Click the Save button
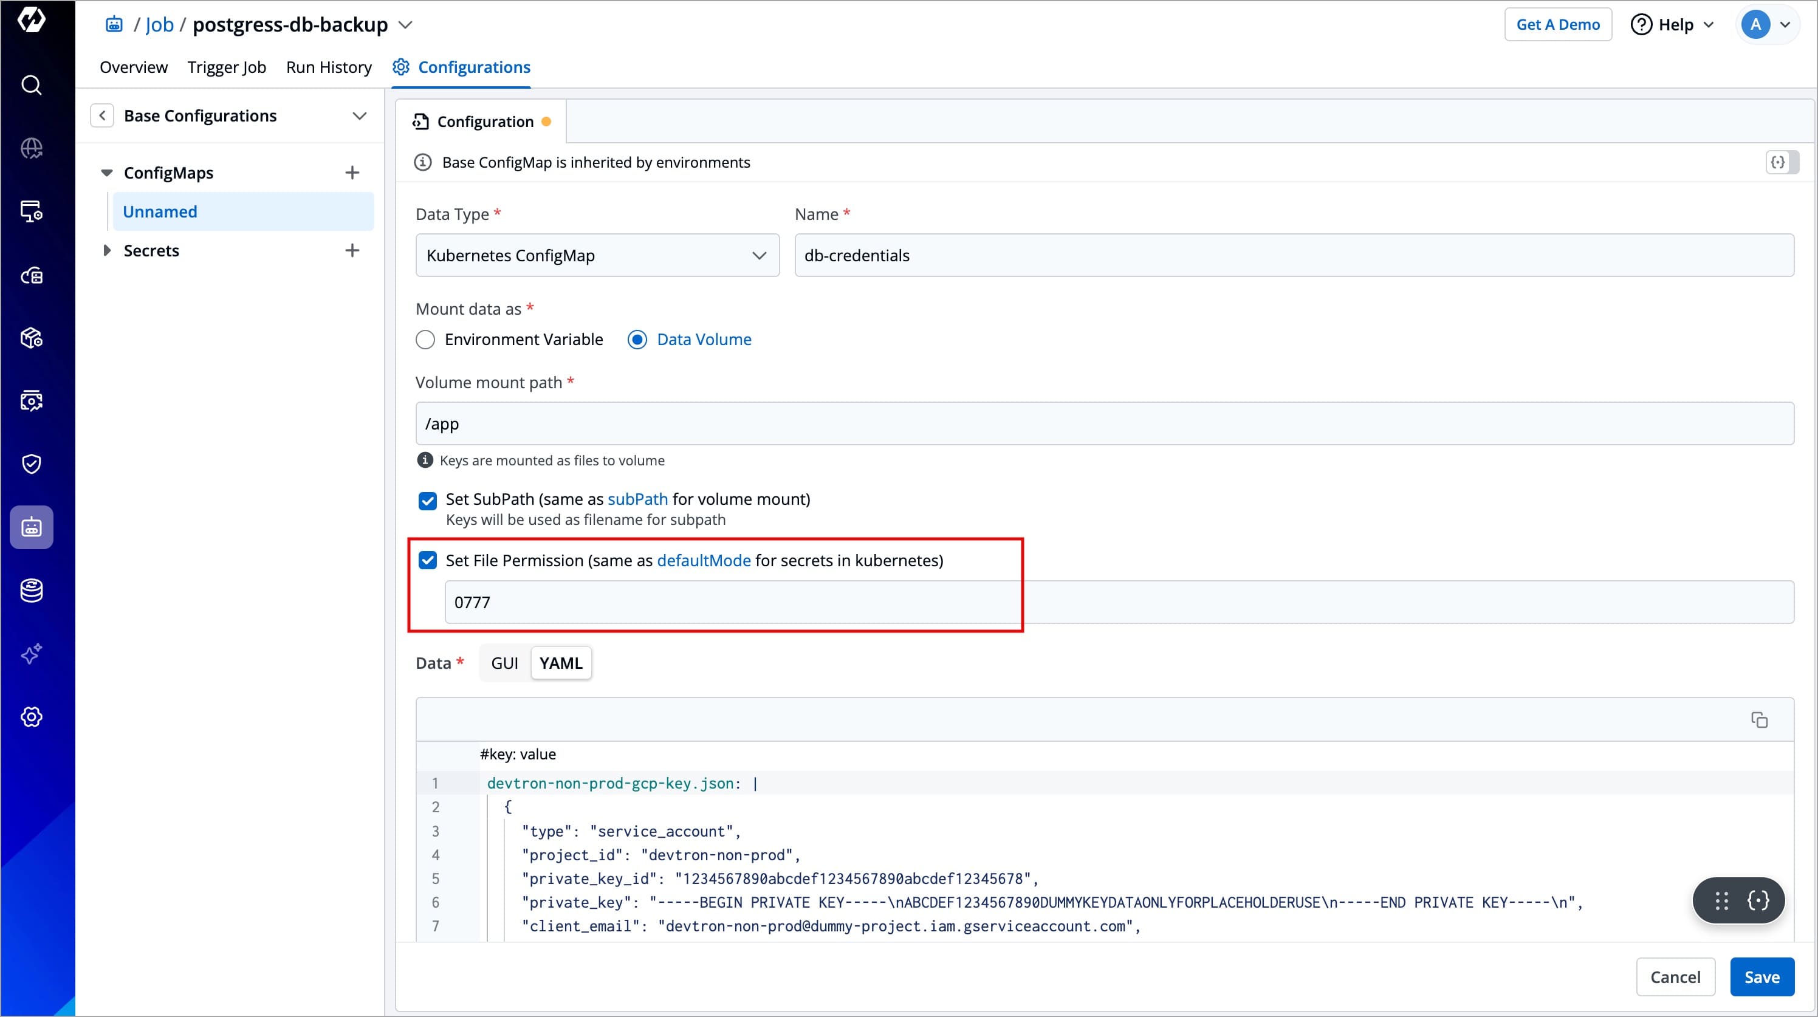Screen dimensions: 1818x1017 click(1761, 977)
